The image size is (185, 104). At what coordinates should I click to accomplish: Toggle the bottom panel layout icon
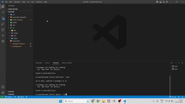(x=161, y=2)
